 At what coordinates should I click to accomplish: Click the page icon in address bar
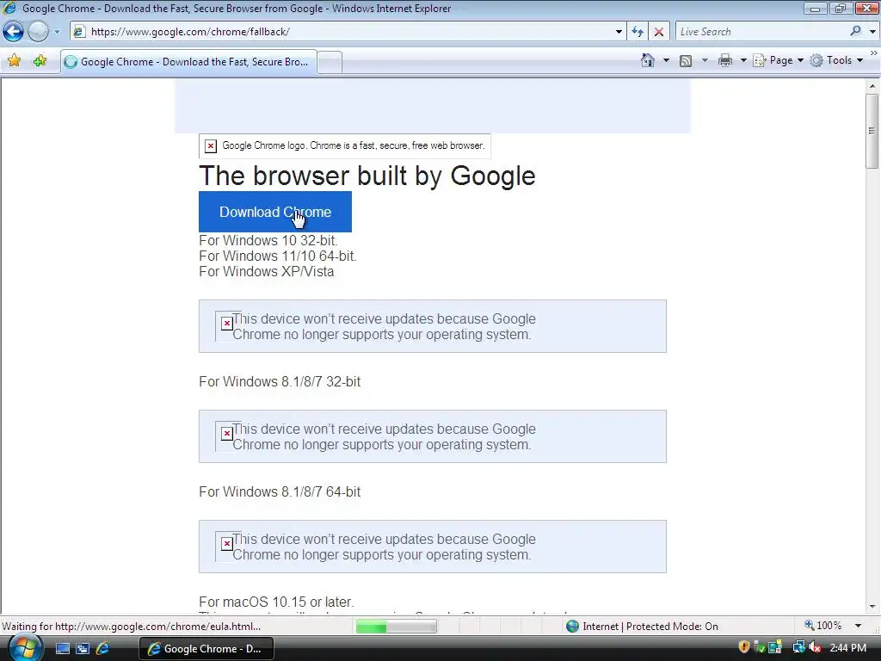[x=80, y=32]
